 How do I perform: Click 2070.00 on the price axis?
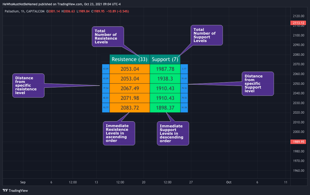tap(299, 64)
